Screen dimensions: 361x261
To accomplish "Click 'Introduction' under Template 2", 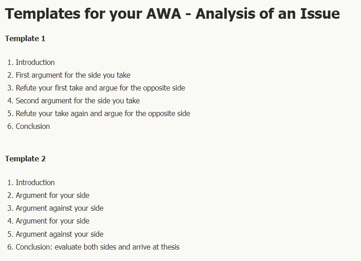I will [35, 182].
